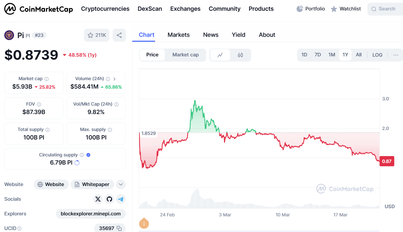This screenshot has height=232, width=403.
Task: Open the Cryptocurrencies menu
Action: tap(105, 9)
